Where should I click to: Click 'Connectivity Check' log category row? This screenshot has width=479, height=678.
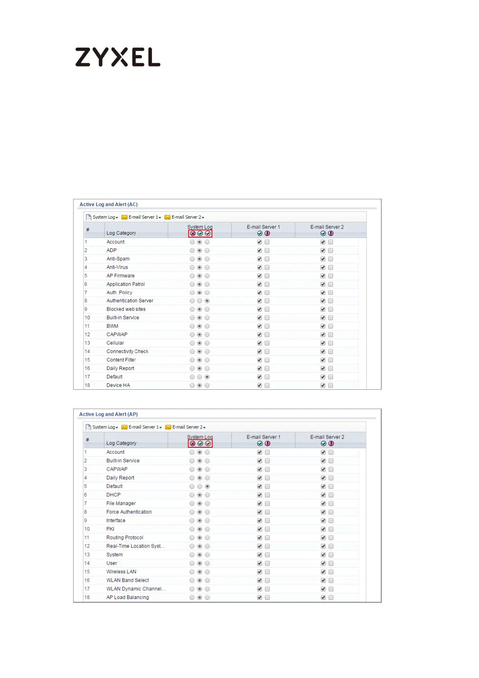click(x=221, y=352)
